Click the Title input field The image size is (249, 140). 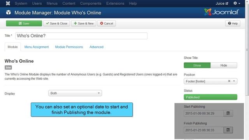(x=81, y=36)
